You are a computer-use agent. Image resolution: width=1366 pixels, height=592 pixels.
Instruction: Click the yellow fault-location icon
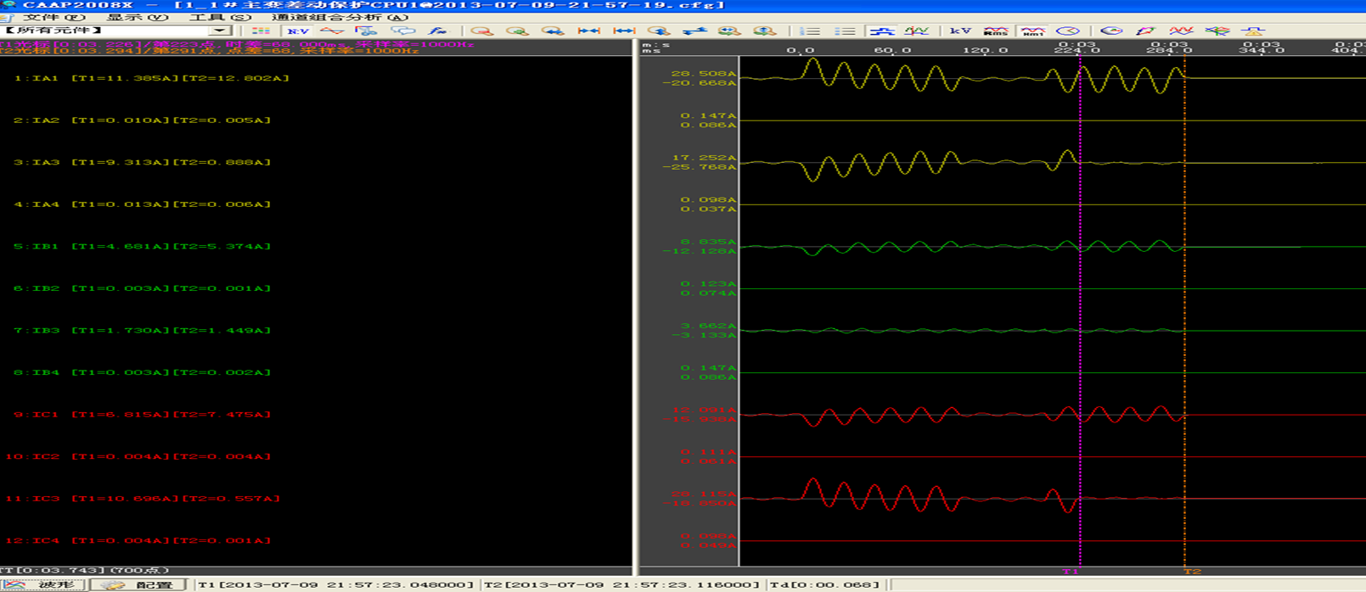(1253, 31)
